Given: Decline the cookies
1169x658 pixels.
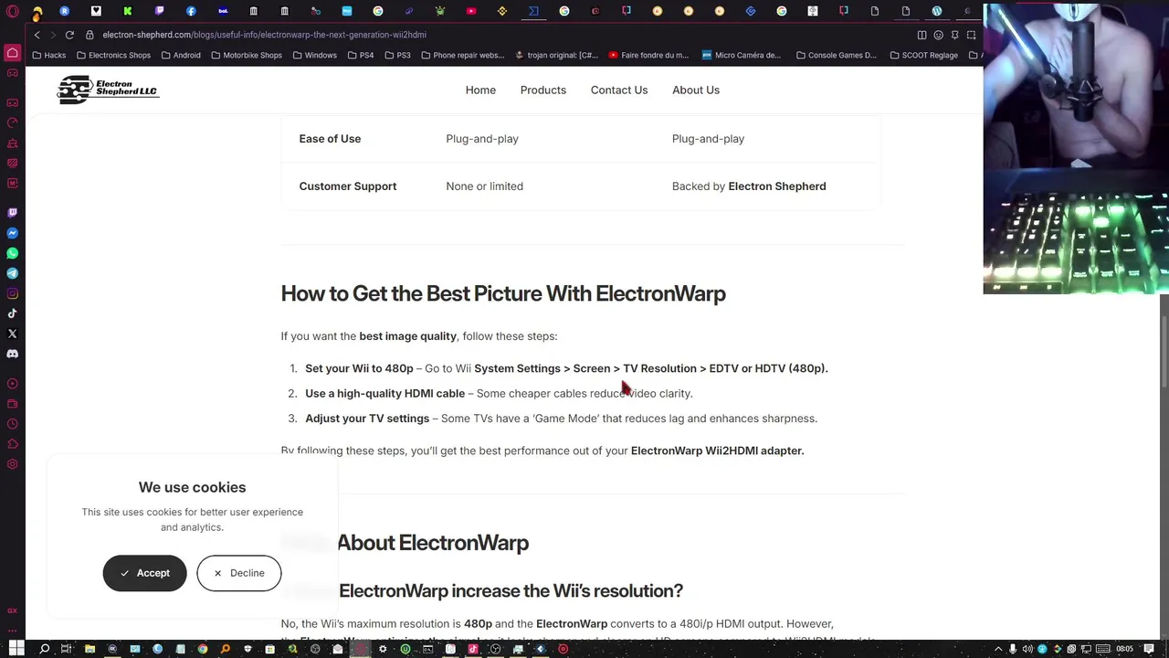Looking at the screenshot, I should pos(239,573).
